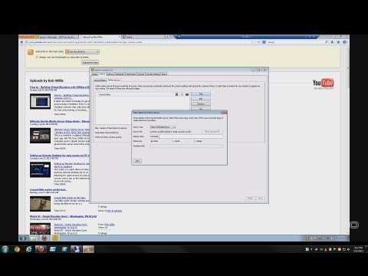Check 'Always use Live Bookmarks' checkbox
Viewport: 368px width, 276px height.
[38, 57]
